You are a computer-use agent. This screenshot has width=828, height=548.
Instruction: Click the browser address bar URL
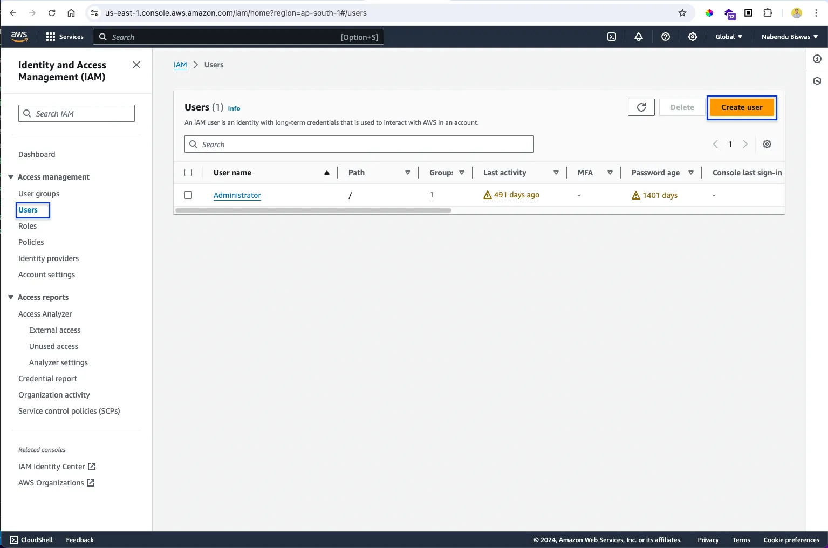tap(236, 13)
